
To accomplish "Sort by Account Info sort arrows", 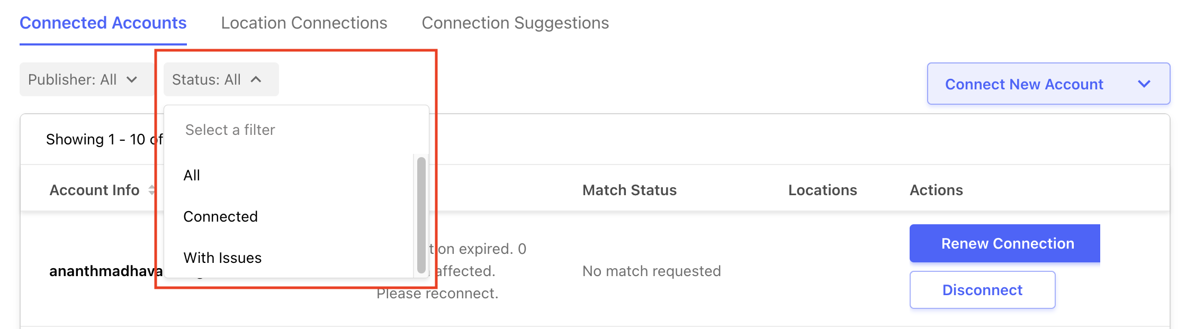I will click(152, 190).
